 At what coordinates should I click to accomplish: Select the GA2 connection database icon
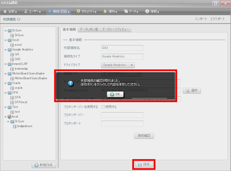[12, 59]
